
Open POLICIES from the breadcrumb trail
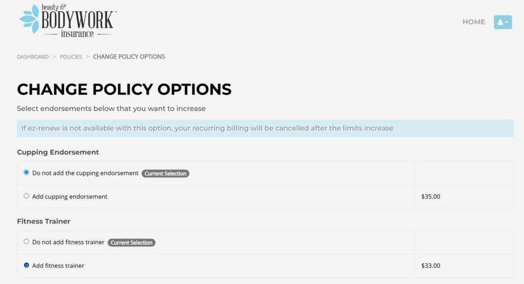point(71,57)
